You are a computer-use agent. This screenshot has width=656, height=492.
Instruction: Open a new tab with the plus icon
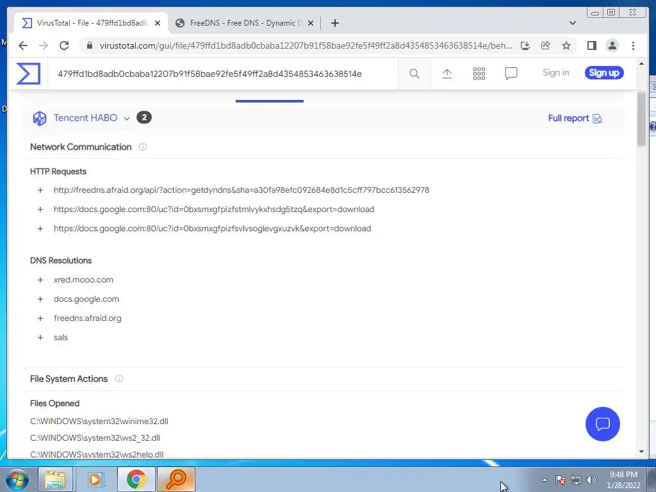tap(334, 23)
